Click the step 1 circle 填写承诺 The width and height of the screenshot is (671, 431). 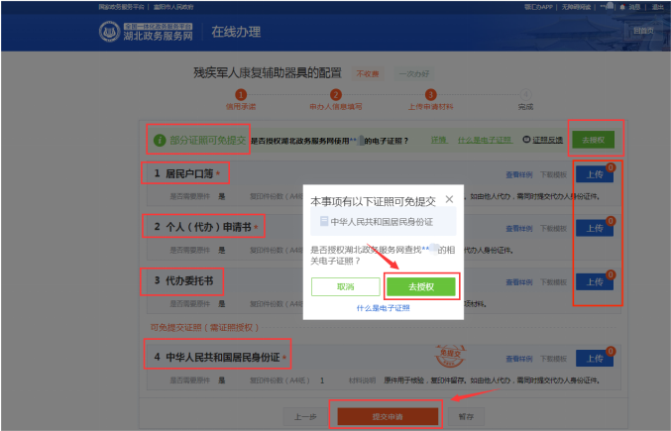(240, 94)
